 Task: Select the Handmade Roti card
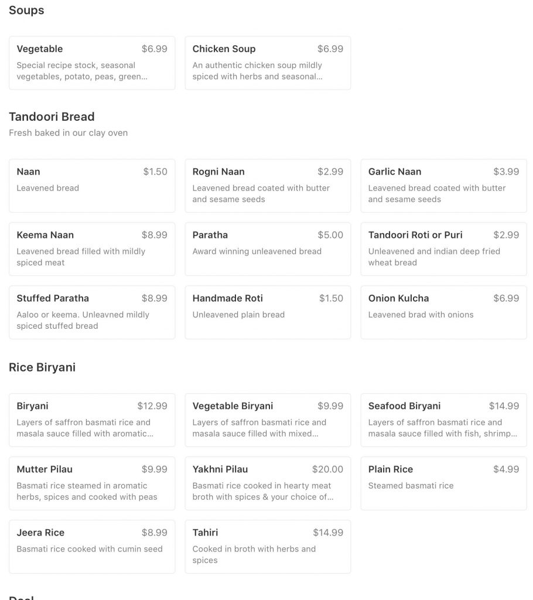[x=268, y=312]
